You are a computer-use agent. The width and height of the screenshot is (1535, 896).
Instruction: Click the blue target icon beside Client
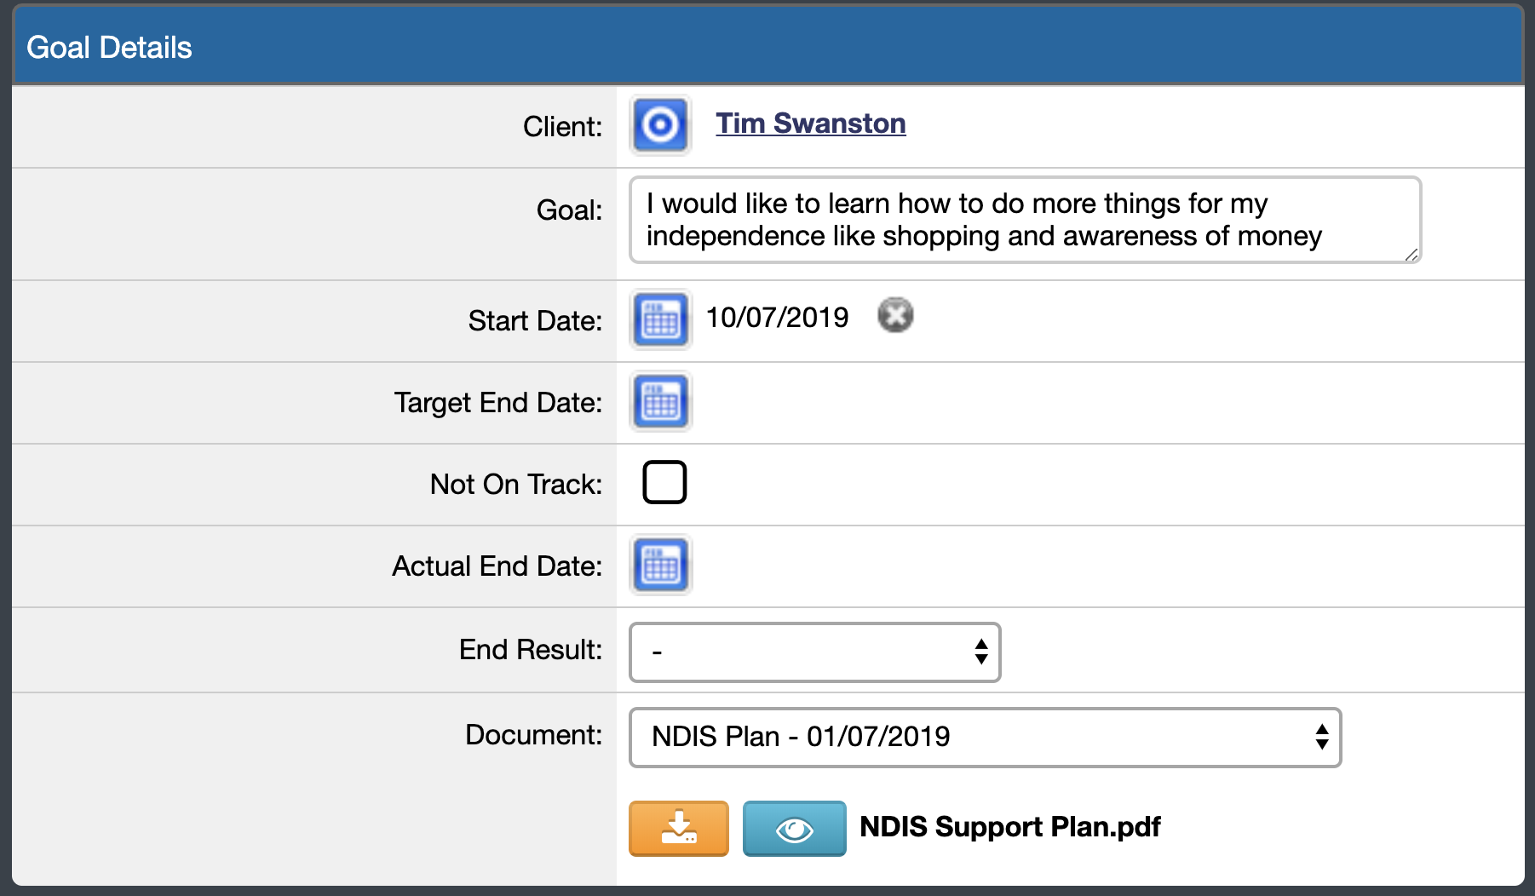click(x=660, y=125)
